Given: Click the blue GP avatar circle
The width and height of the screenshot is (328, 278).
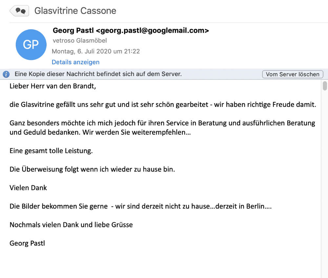Looking at the screenshot, I should coord(31,45).
